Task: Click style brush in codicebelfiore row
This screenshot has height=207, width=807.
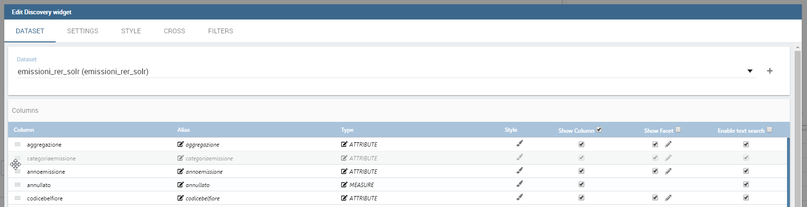Action: (x=520, y=197)
